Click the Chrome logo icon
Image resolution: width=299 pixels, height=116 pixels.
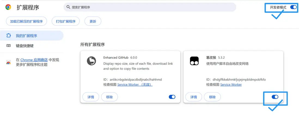click(8, 7)
